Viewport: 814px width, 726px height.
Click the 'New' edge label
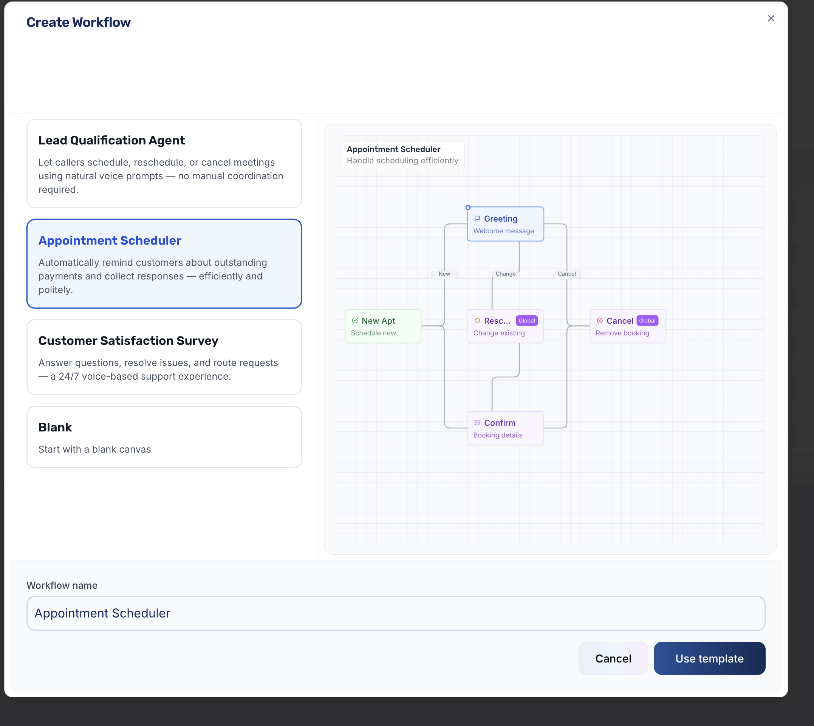[444, 274]
